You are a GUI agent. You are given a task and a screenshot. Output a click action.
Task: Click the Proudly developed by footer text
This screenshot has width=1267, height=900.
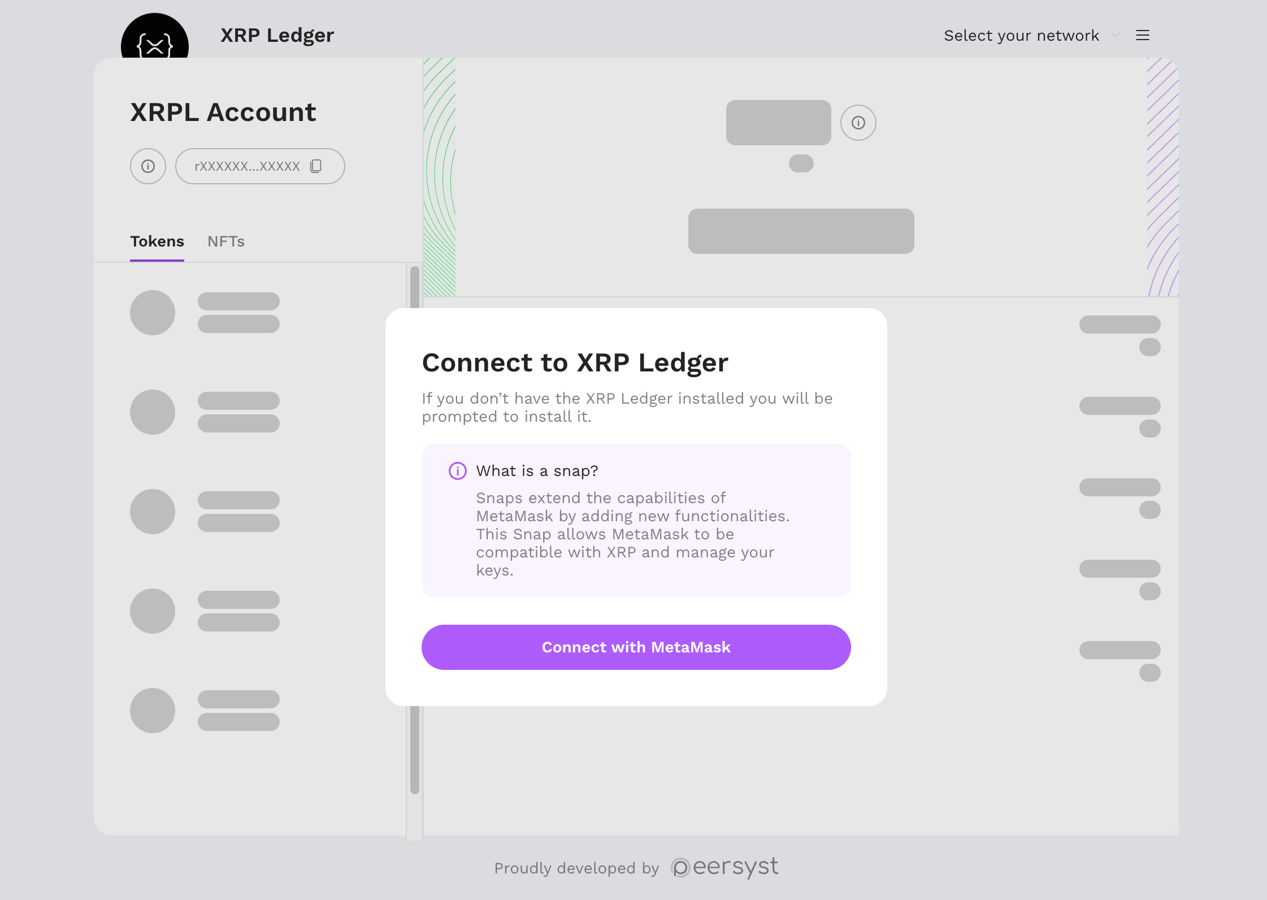[x=576, y=868]
